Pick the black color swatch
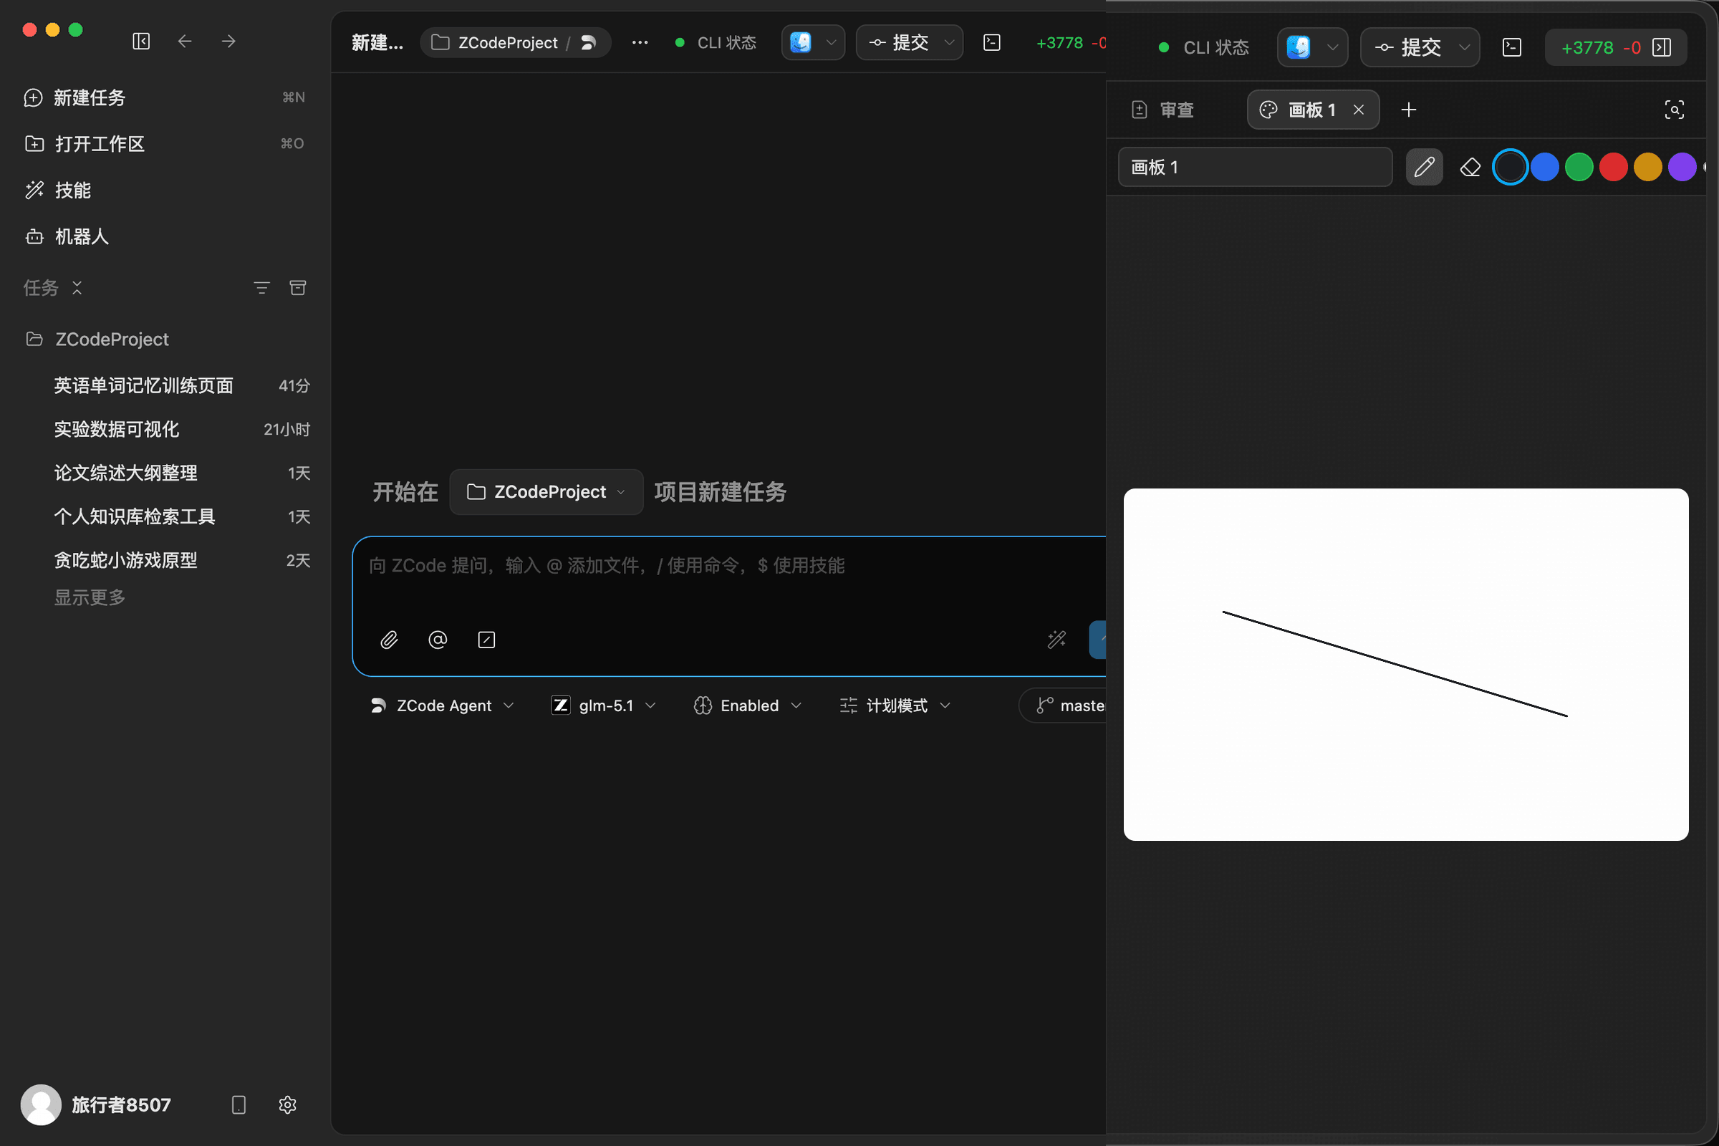Image resolution: width=1719 pixels, height=1146 pixels. tap(1510, 168)
